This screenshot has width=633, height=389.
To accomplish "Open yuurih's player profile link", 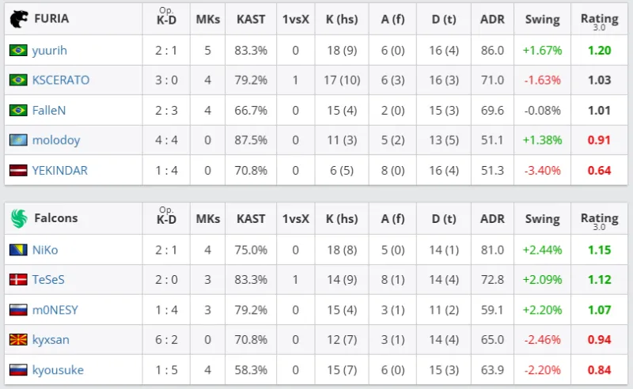I will [49, 50].
